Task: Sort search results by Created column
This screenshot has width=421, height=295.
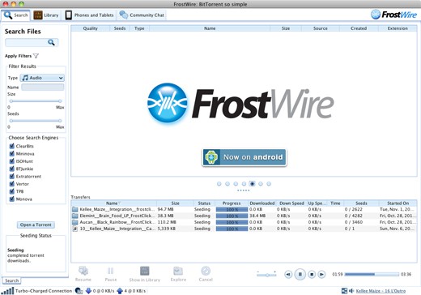Action: (359, 28)
